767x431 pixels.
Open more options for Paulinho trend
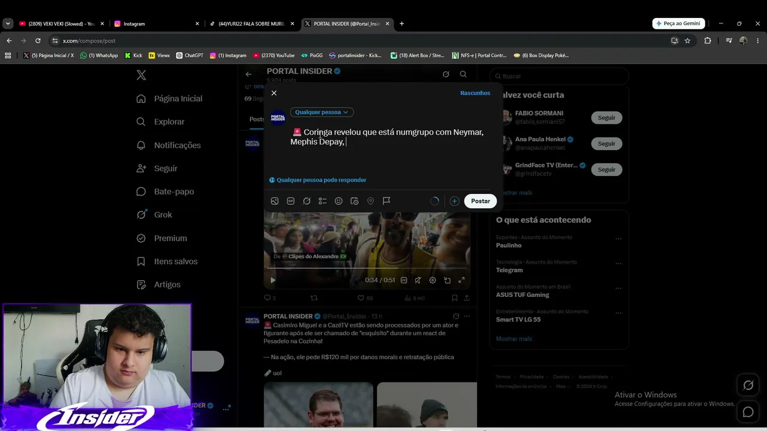618,239
